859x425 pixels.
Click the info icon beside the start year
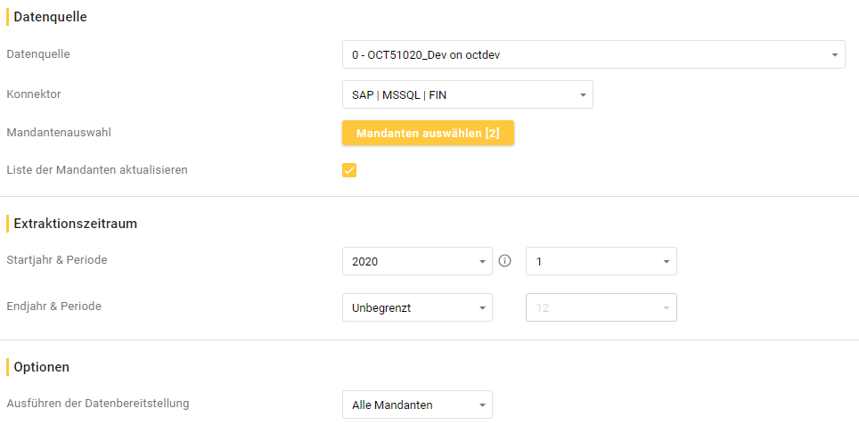[505, 261]
